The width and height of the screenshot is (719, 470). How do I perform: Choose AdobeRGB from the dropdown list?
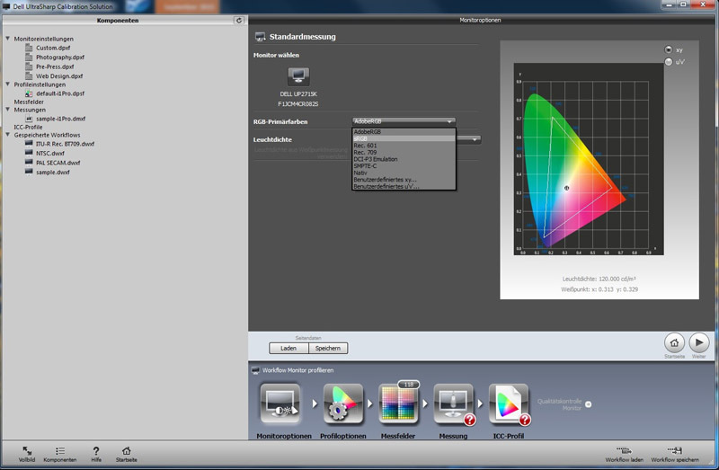[404, 131]
